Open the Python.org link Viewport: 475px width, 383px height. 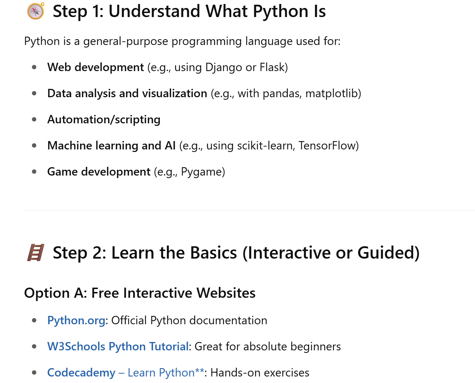tap(76, 320)
